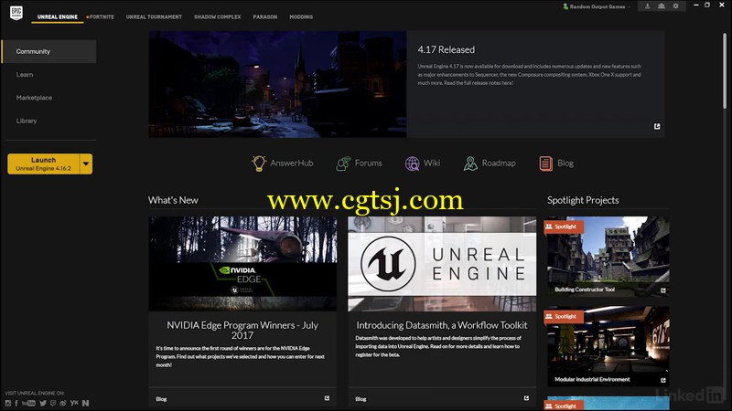The height and width of the screenshot is (411, 732).
Task: Select Community in the sidebar
Action: point(48,51)
